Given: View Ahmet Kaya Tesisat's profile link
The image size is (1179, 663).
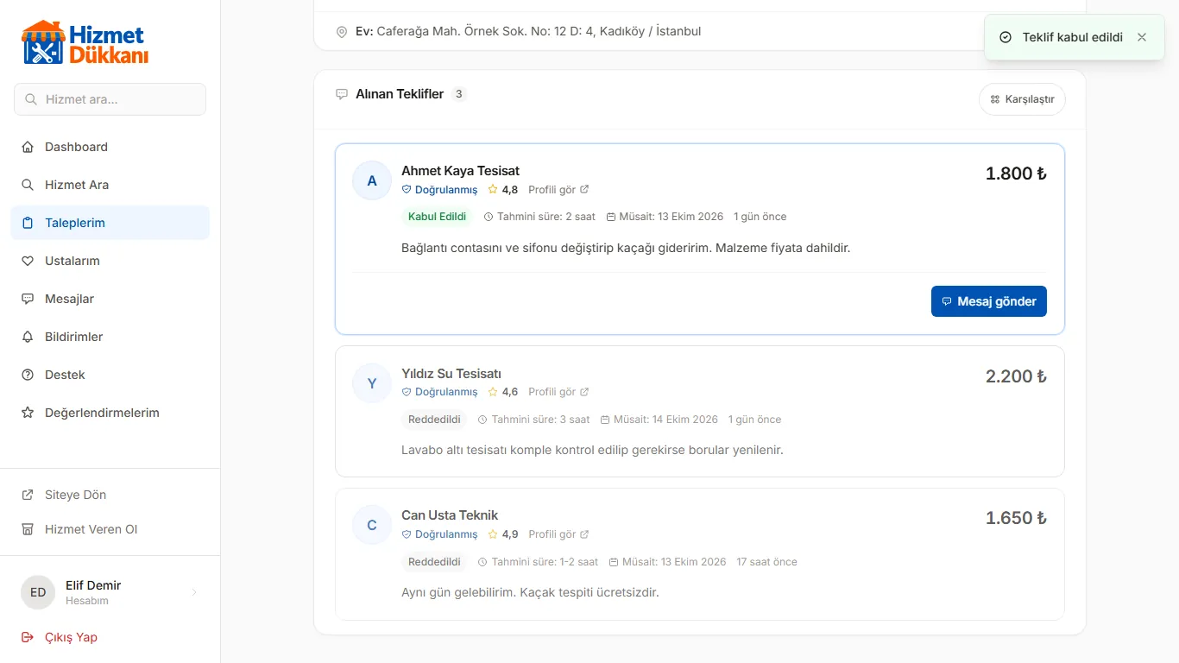Looking at the screenshot, I should coord(558,190).
